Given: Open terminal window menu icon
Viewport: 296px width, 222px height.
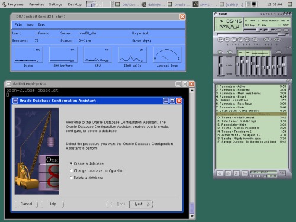Looking at the screenshot, I should point(8,84).
